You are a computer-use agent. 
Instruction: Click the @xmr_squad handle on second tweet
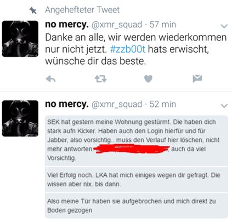click(117, 104)
